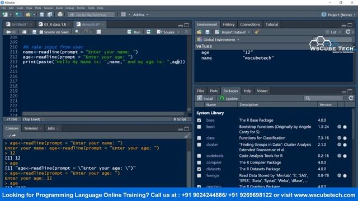
Task: Open recent files dropdown arrow
Action: coord(34,15)
